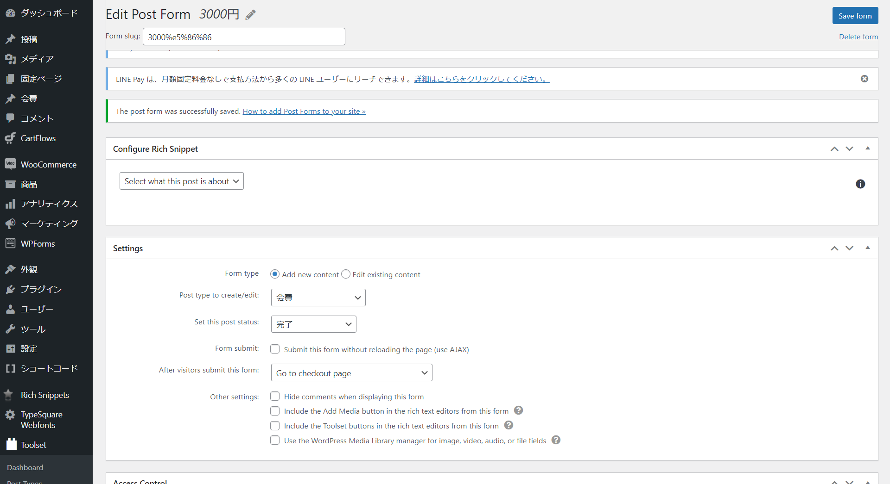Select Edit existing content radio button
This screenshot has height=484, width=890.
click(346, 274)
